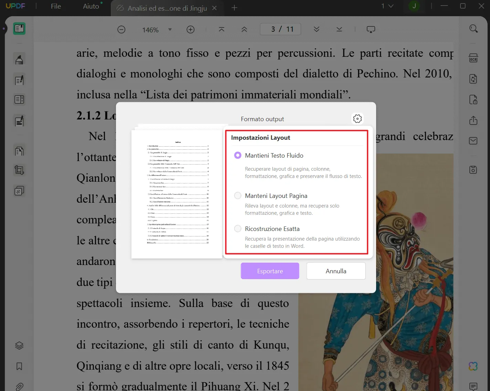This screenshot has height=391, width=490.
Task: Choose Ricostruzione Esatta layout option
Action: [238, 228]
